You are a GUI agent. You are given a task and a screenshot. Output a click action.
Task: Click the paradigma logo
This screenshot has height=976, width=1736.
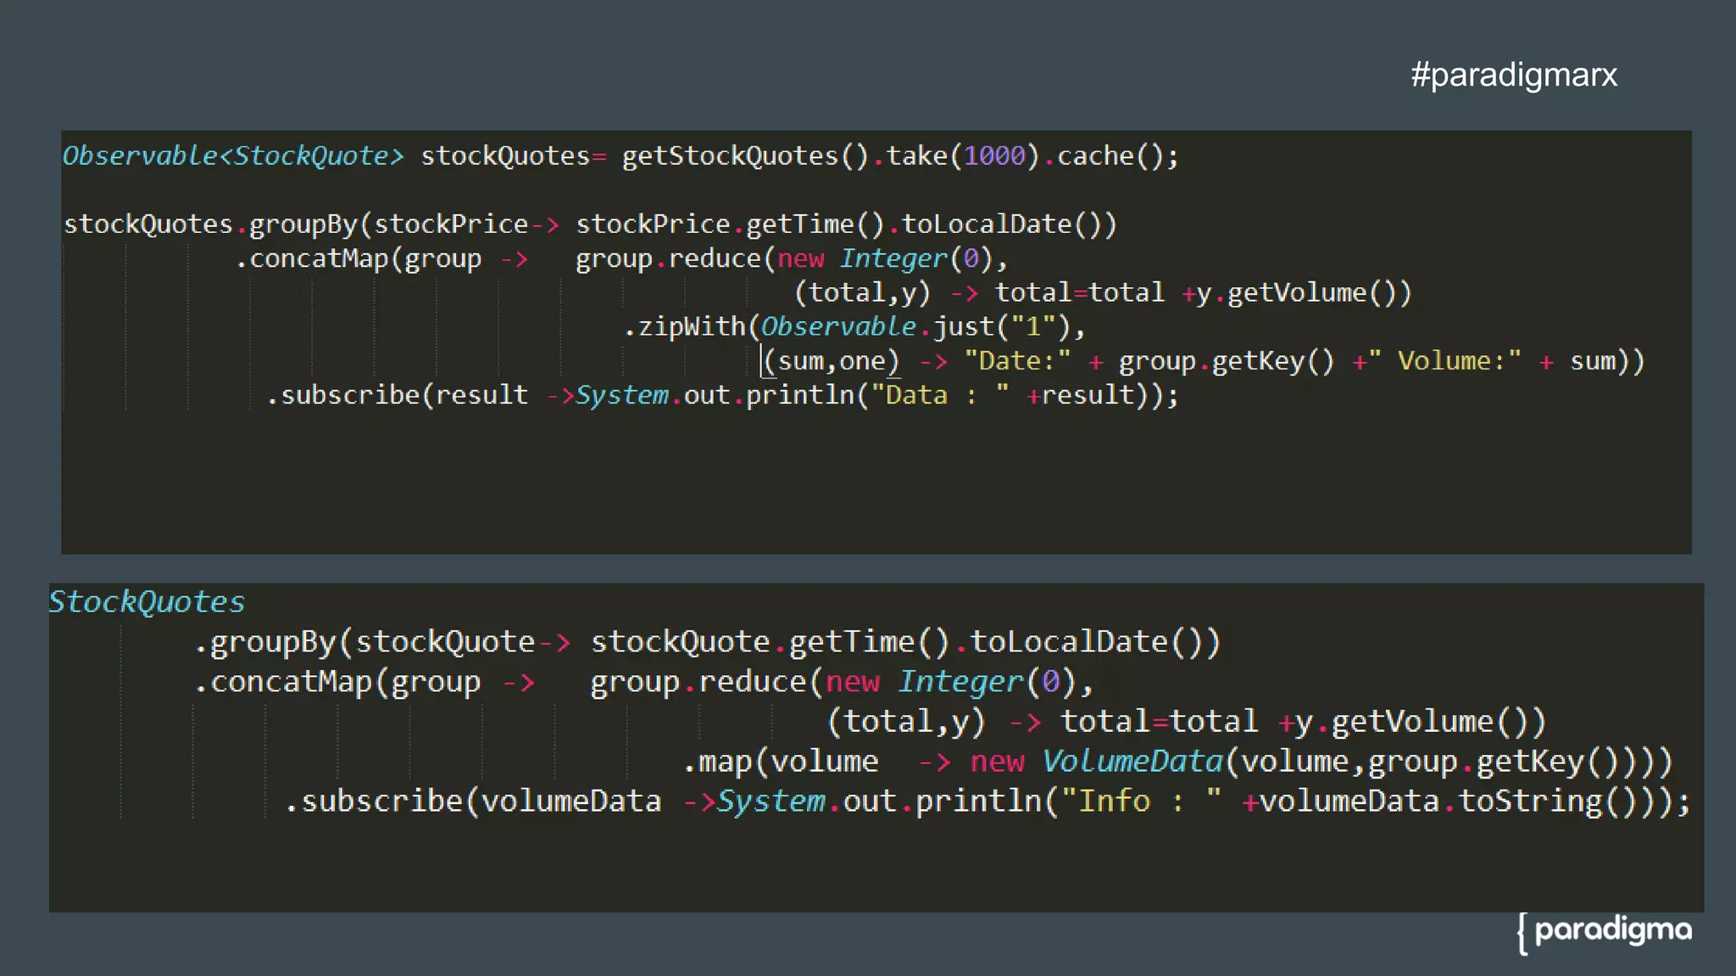pos(1611,930)
